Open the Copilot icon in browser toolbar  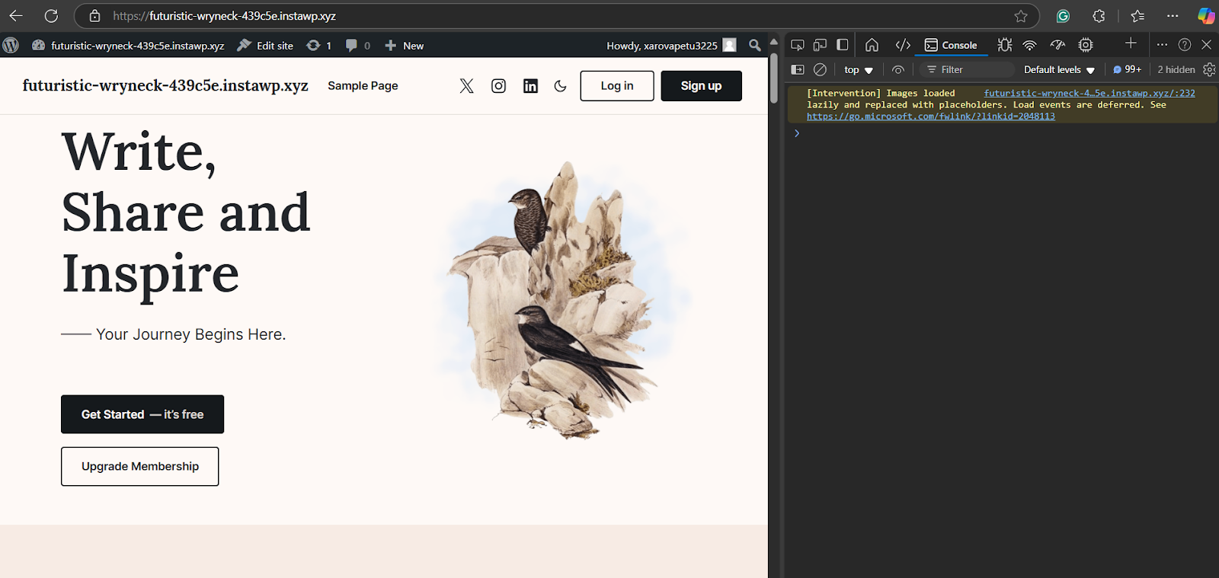[1206, 16]
